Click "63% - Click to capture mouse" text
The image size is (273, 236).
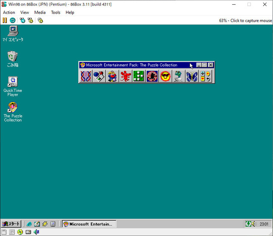coord(246,21)
